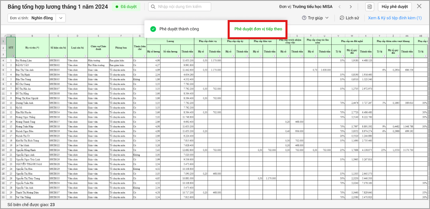Close the salary summary dialog
Screen dimensions: 430x209
[419, 6]
